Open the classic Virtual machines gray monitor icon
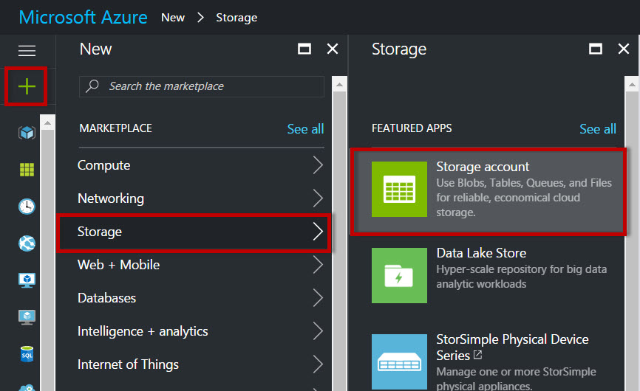Image resolution: width=640 pixels, height=391 pixels. point(27,317)
